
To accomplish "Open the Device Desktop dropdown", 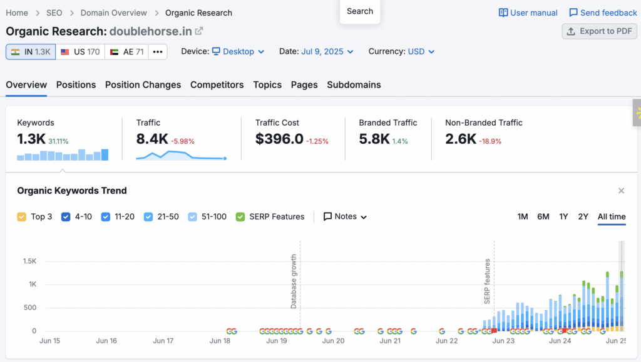I will pos(238,51).
